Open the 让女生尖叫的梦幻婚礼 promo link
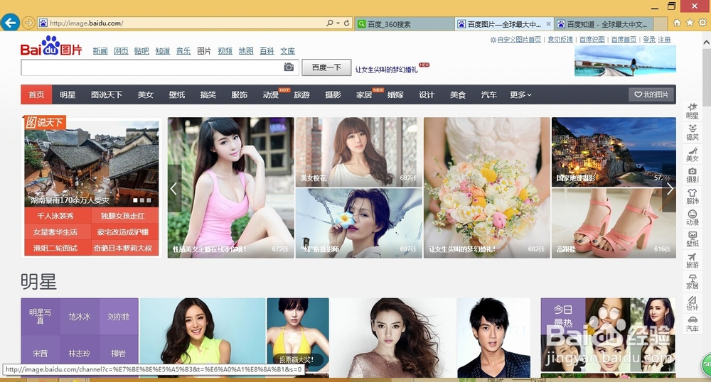 pyautogui.click(x=386, y=70)
